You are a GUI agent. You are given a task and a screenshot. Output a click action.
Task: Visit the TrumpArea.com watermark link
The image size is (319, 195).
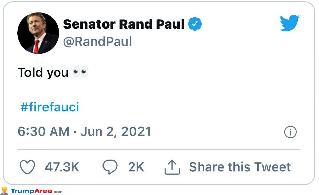pyautogui.click(x=37, y=191)
